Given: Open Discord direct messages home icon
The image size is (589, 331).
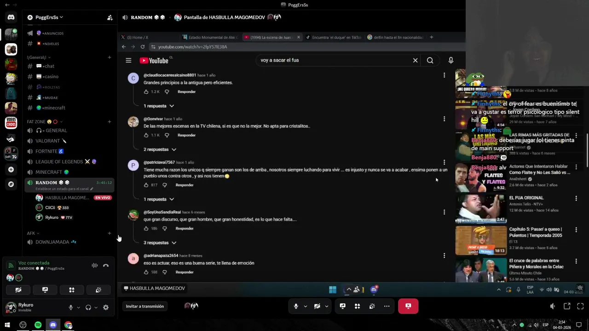Looking at the screenshot, I should [x=11, y=17].
